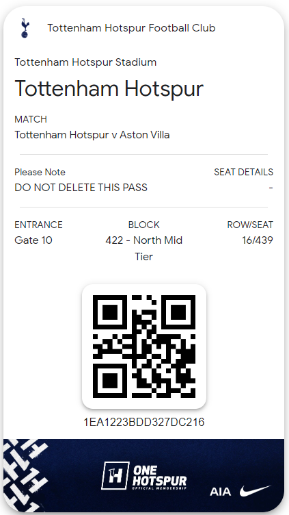Viewport: 289px width, 515px height.
Task: Click the Nike swoosh logo
Action: pyautogui.click(x=256, y=491)
